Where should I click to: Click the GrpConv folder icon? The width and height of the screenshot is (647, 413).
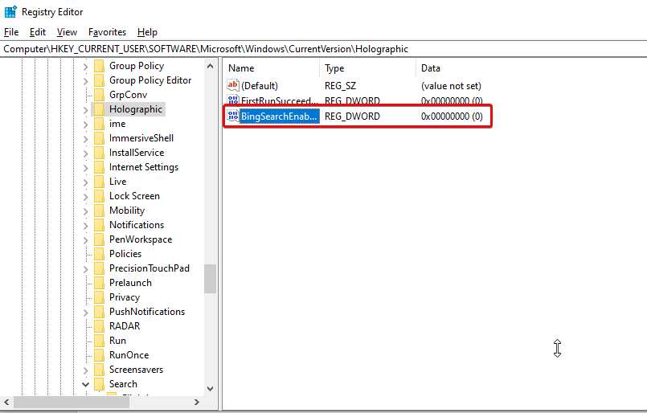tap(99, 95)
